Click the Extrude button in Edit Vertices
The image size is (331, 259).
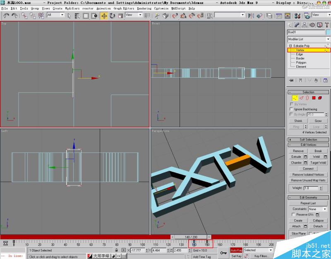pos(297,157)
